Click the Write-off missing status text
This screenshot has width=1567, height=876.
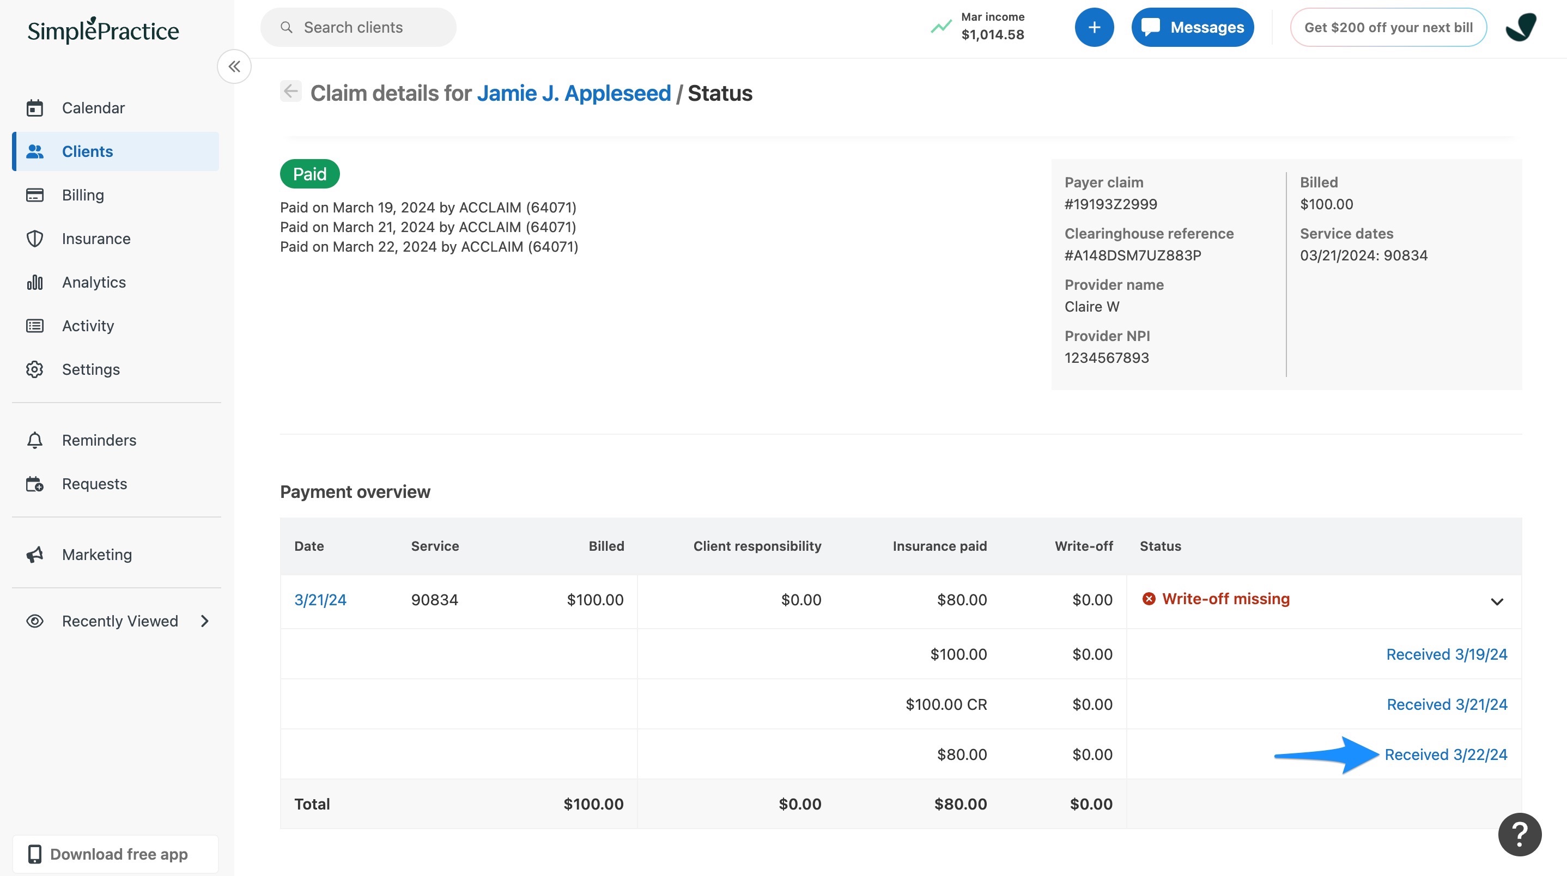(1226, 599)
